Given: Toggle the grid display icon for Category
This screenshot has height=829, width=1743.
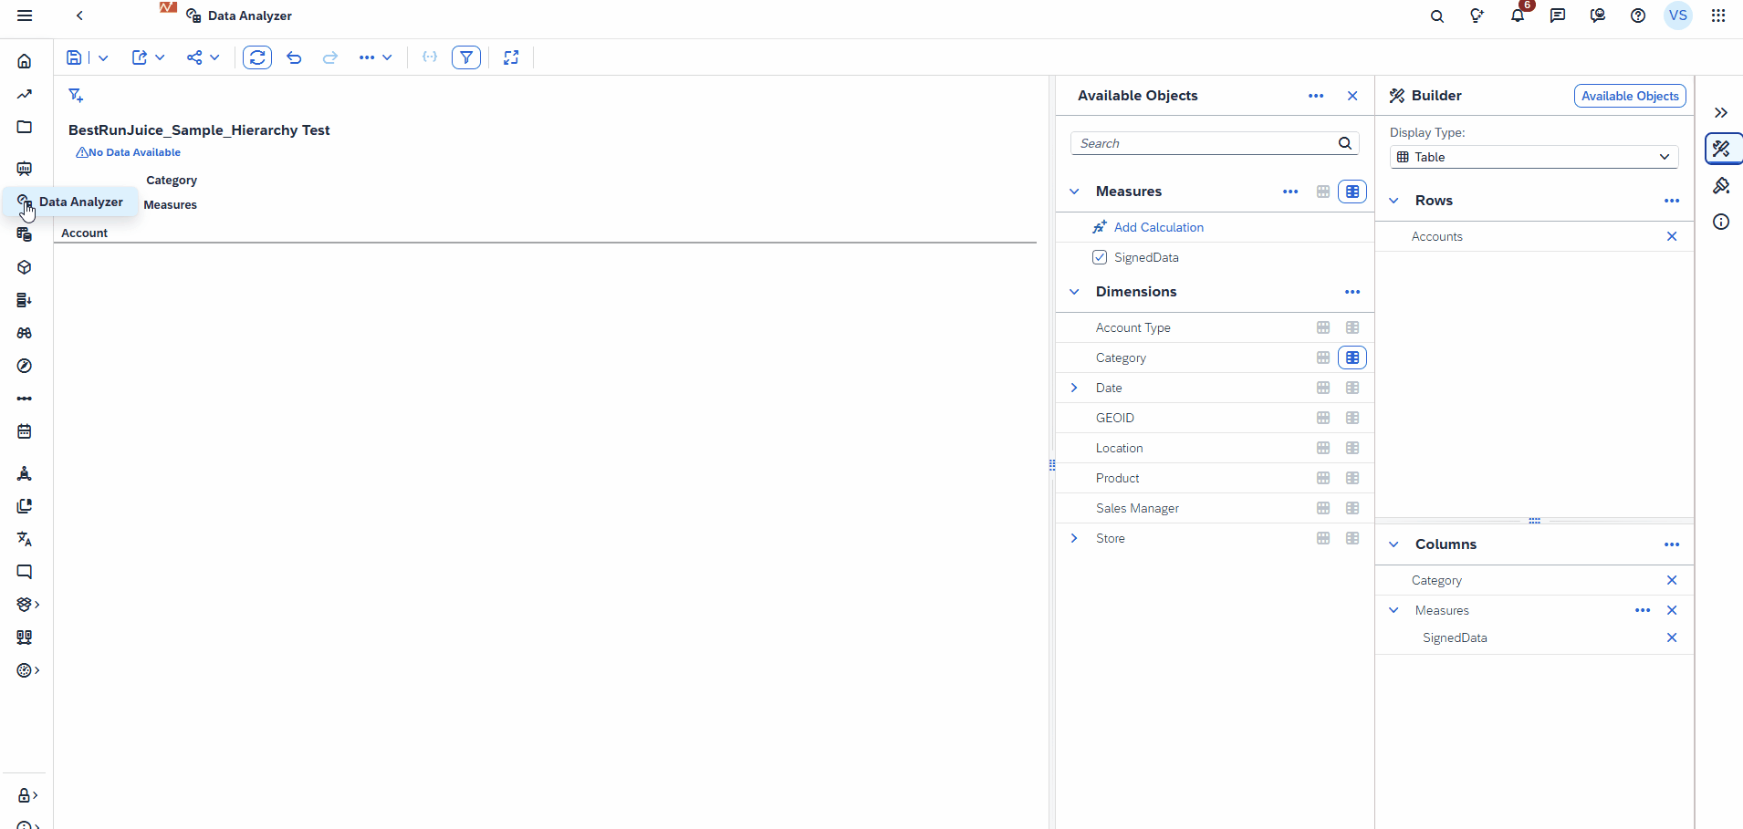Looking at the screenshot, I should click(1323, 357).
